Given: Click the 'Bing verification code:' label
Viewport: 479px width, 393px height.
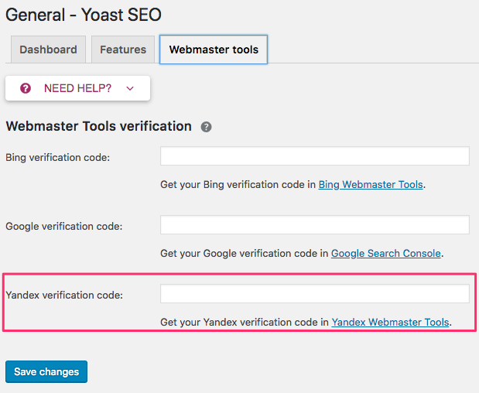Looking at the screenshot, I should 58,158.
